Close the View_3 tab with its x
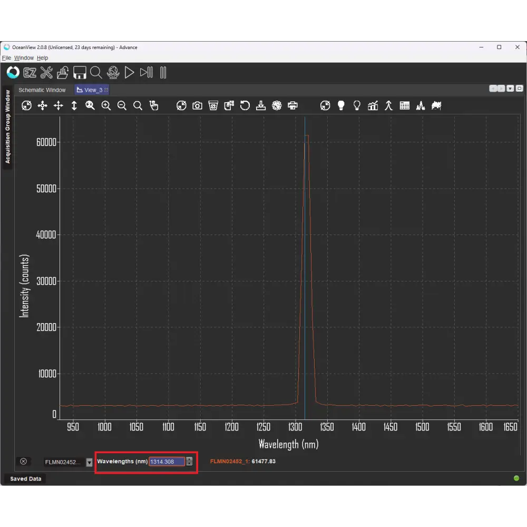The image size is (527, 527). pos(106,90)
